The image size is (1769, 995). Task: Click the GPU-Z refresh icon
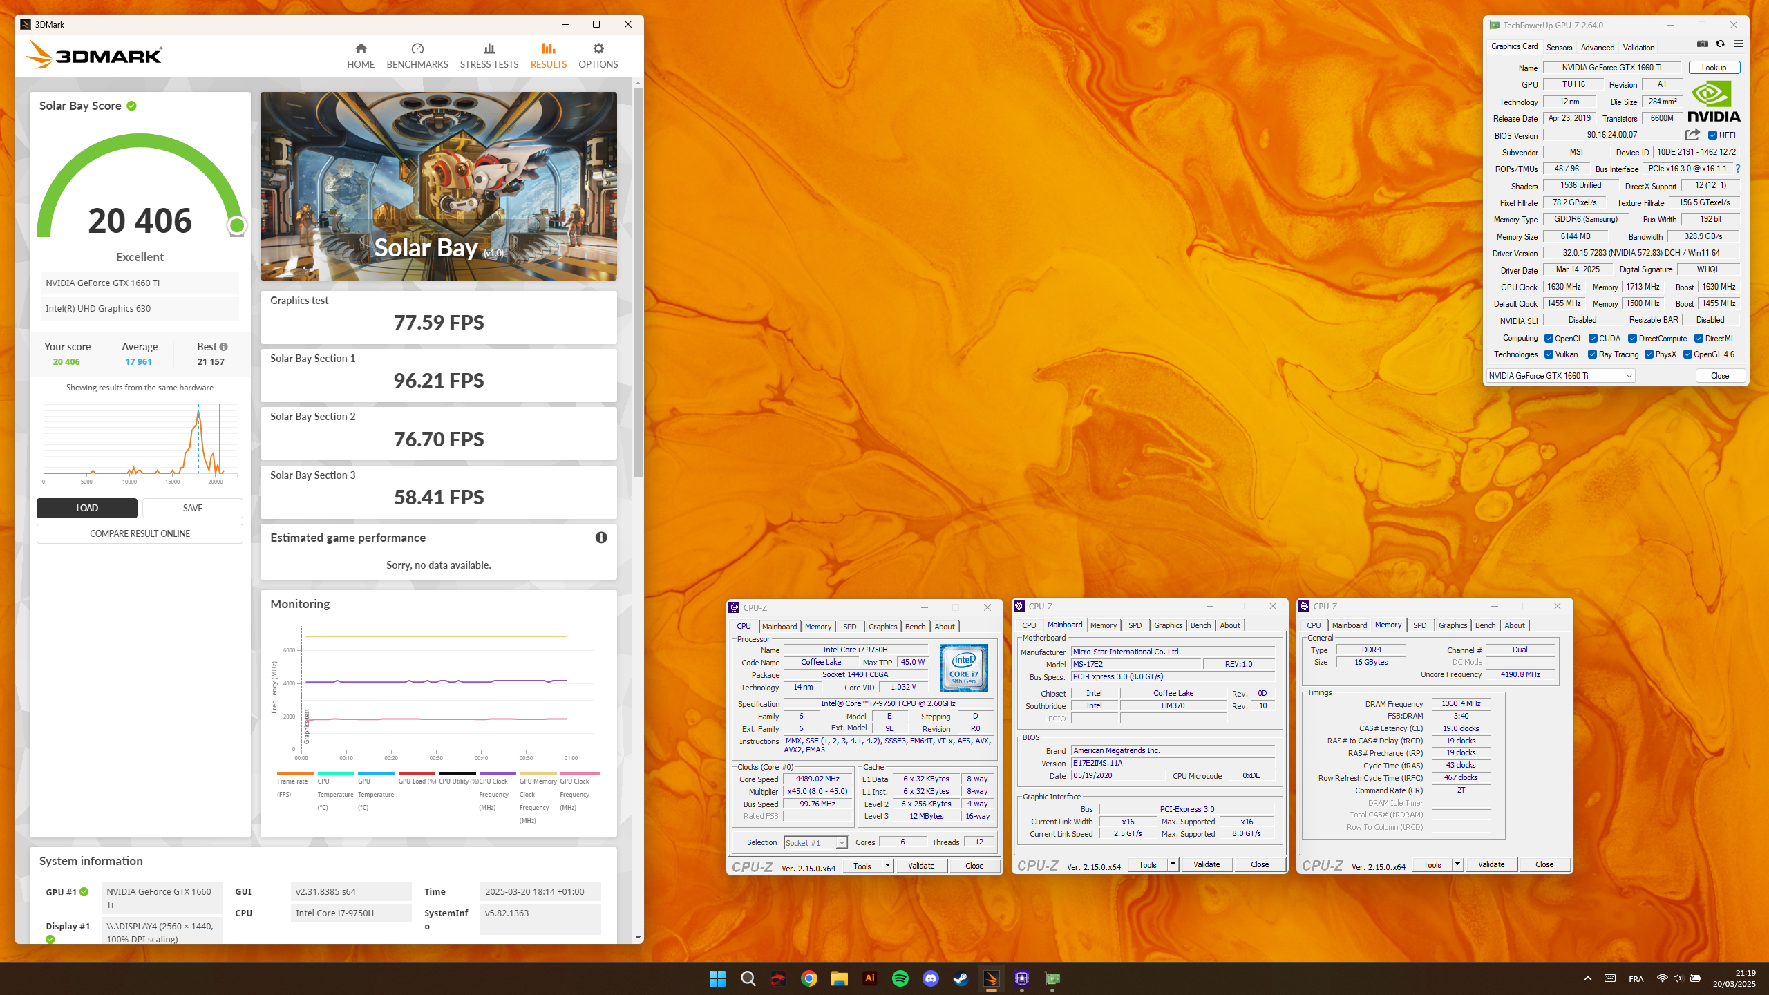tap(1721, 44)
